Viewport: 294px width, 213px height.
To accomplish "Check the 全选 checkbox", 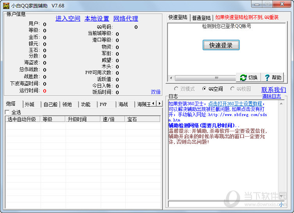I will click(x=7, y=112).
